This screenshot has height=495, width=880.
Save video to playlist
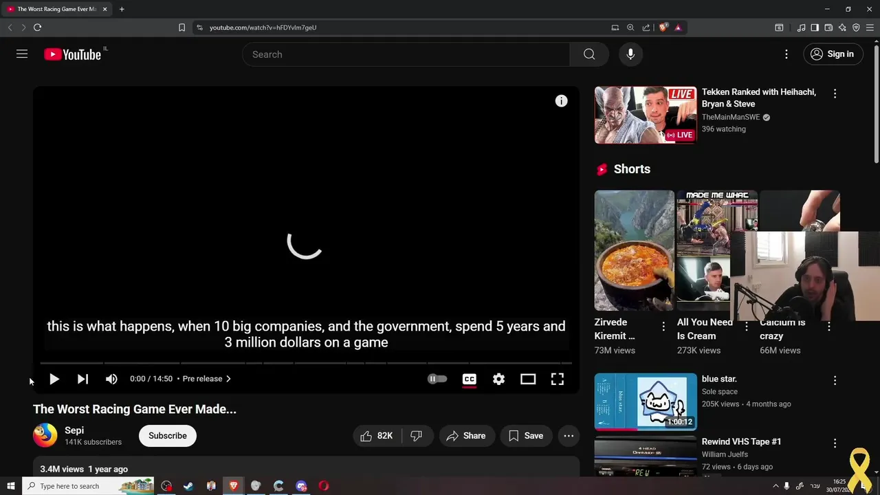coord(526,436)
